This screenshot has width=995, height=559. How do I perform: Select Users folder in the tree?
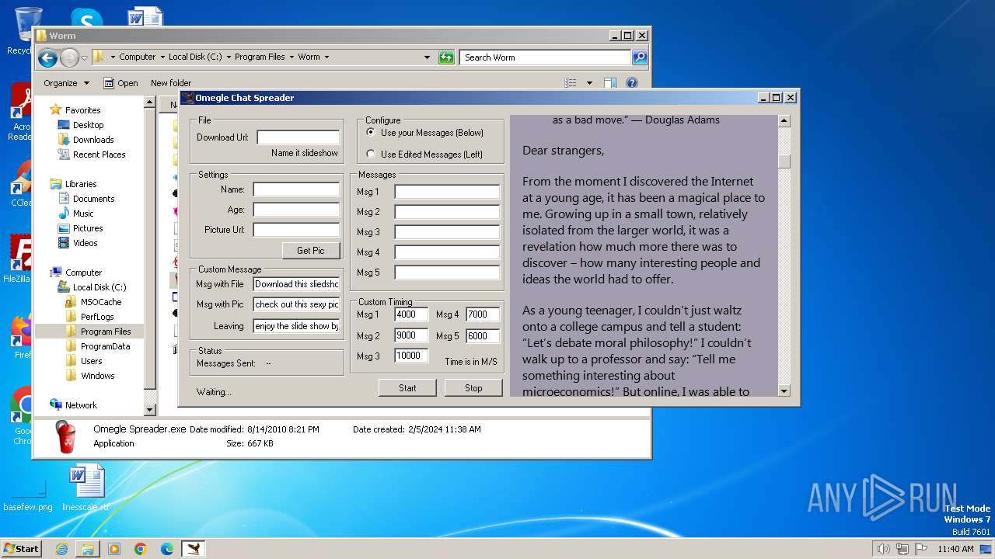pos(91,361)
